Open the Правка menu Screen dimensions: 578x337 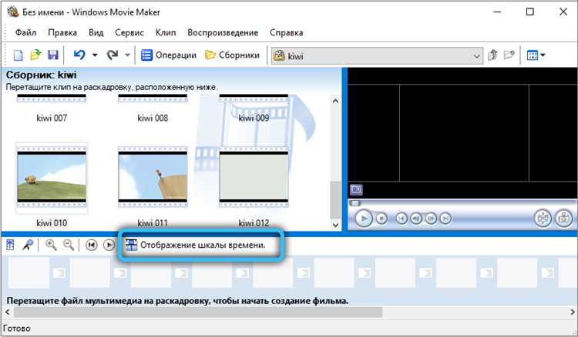coord(62,33)
